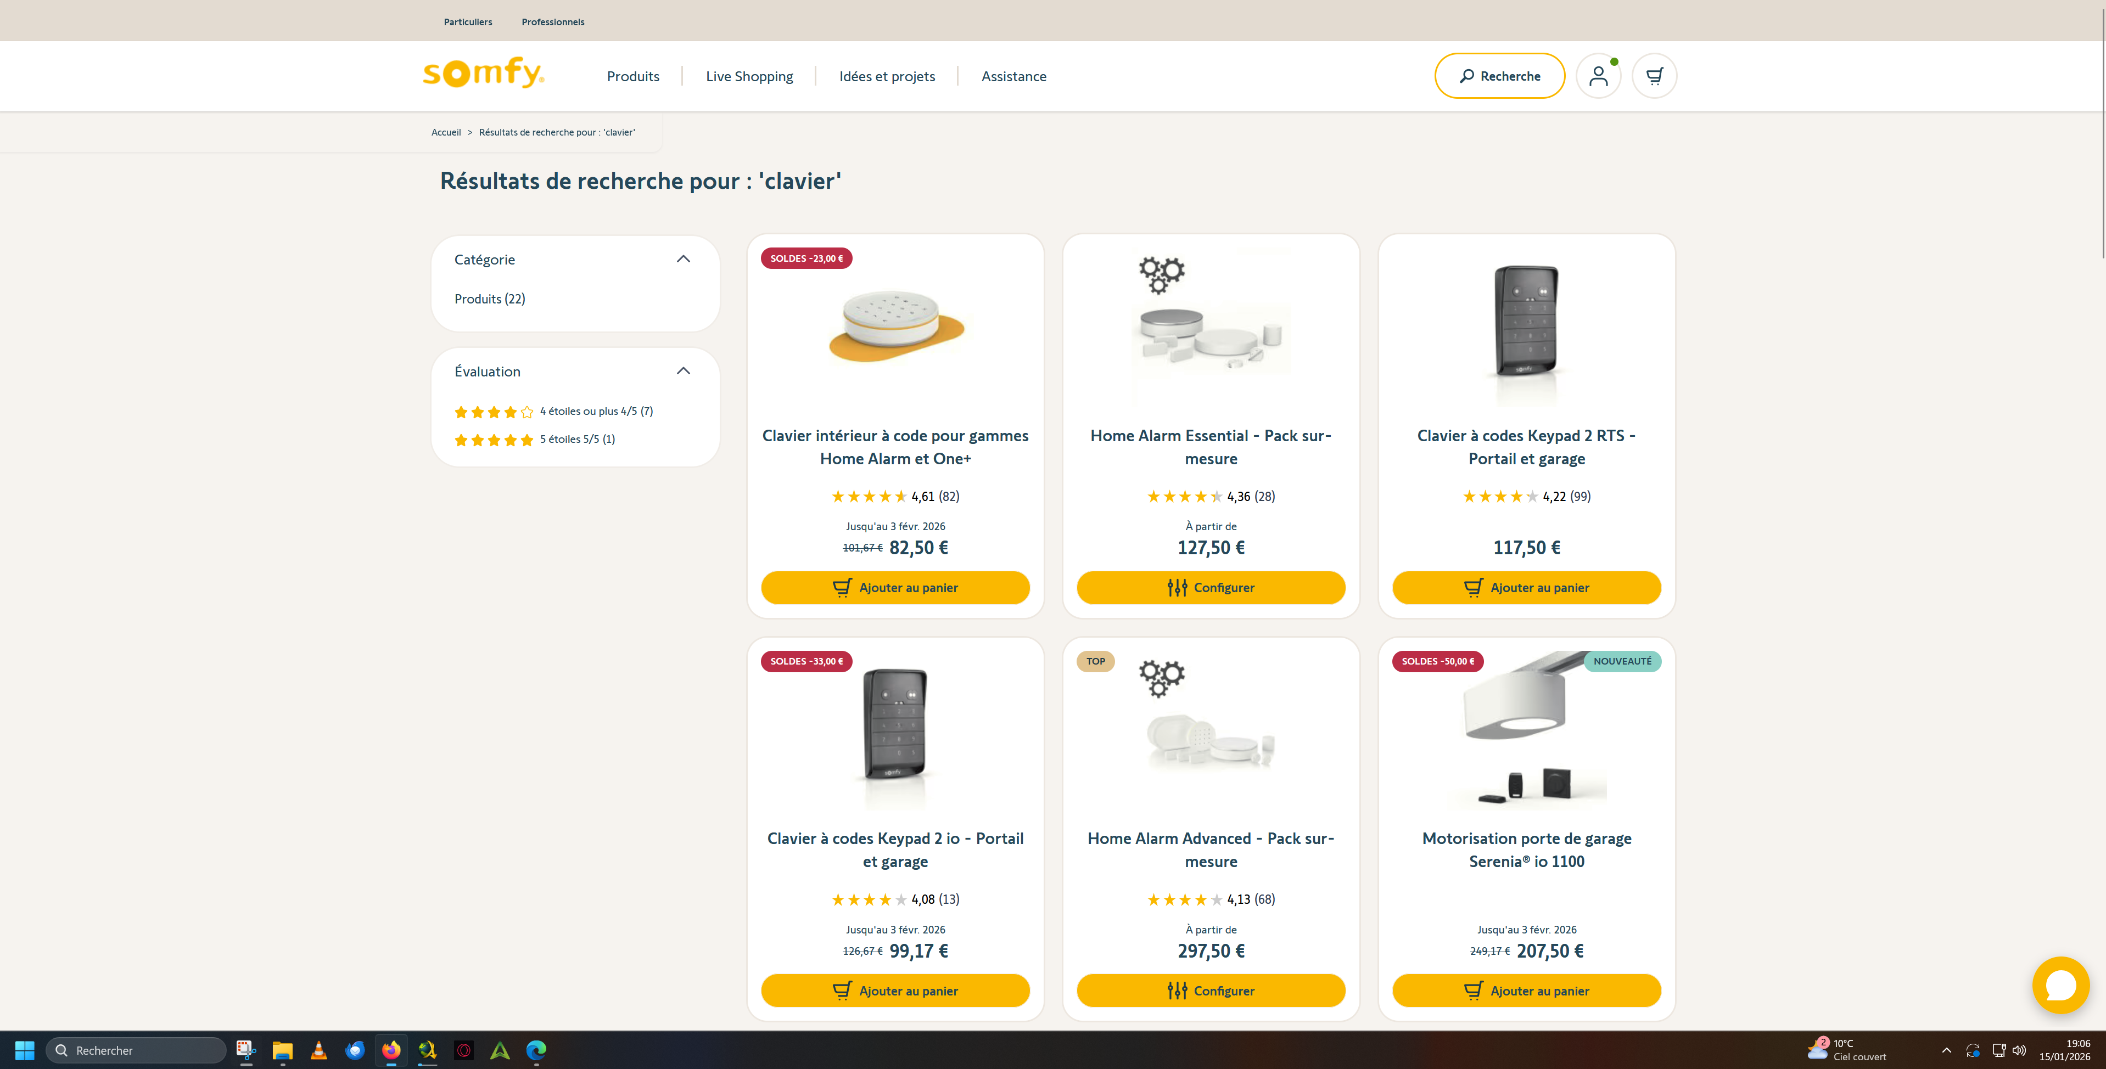Image resolution: width=2106 pixels, height=1069 pixels.
Task: Configure the Home Alarm Essential pack
Action: point(1210,588)
